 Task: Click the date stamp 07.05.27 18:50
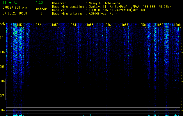[x=15, y=13]
